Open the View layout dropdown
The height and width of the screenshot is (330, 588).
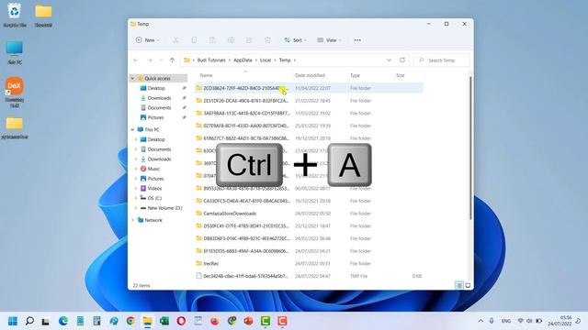[329, 40]
